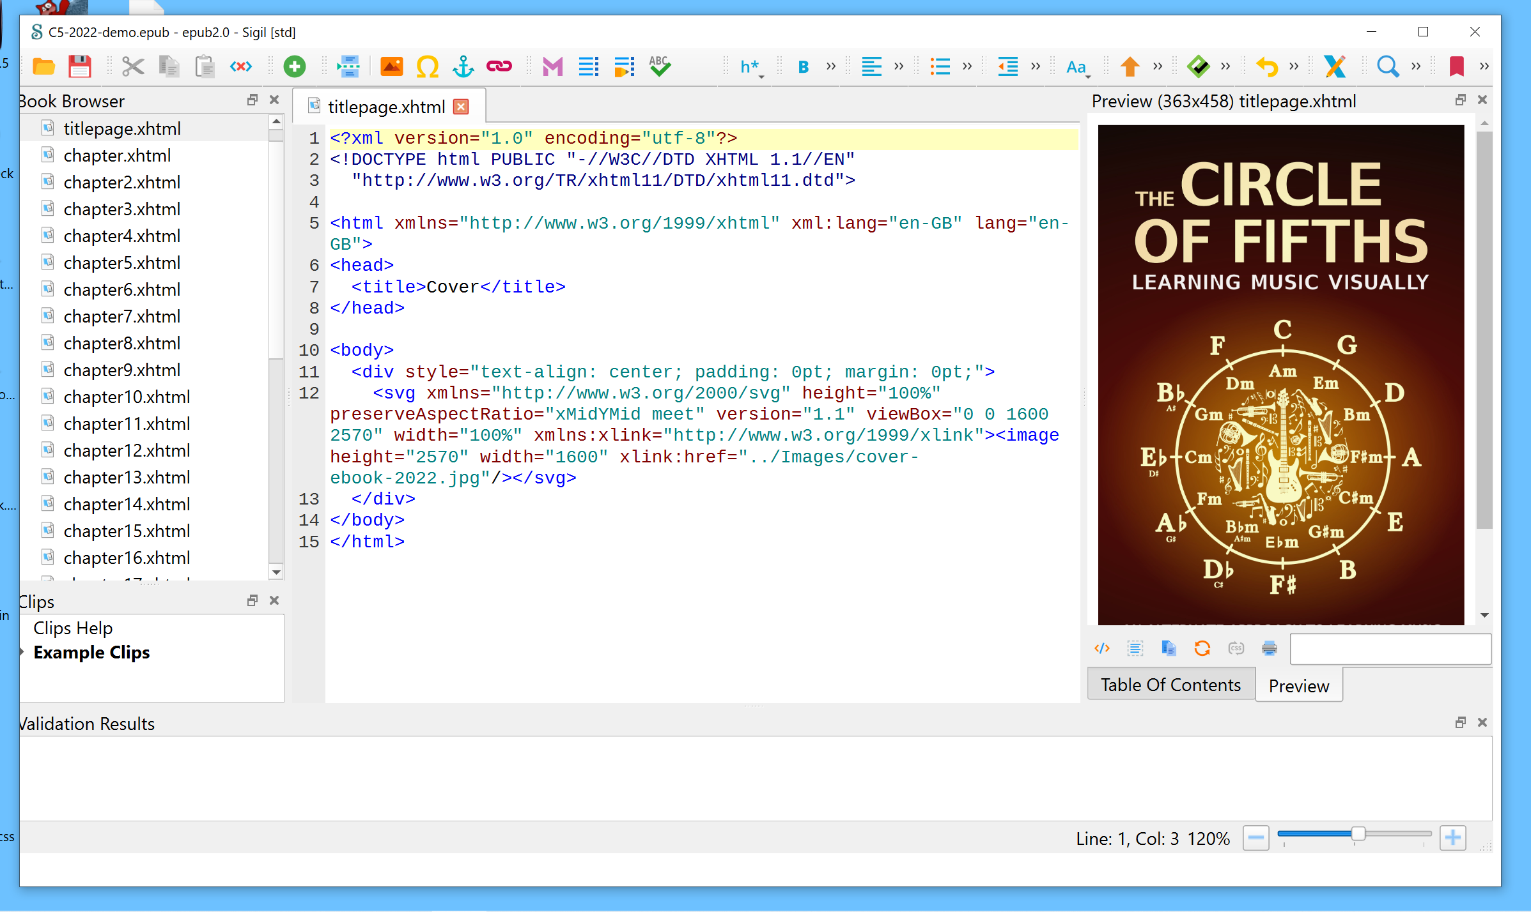Click the Save floppy disk icon

click(80, 66)
